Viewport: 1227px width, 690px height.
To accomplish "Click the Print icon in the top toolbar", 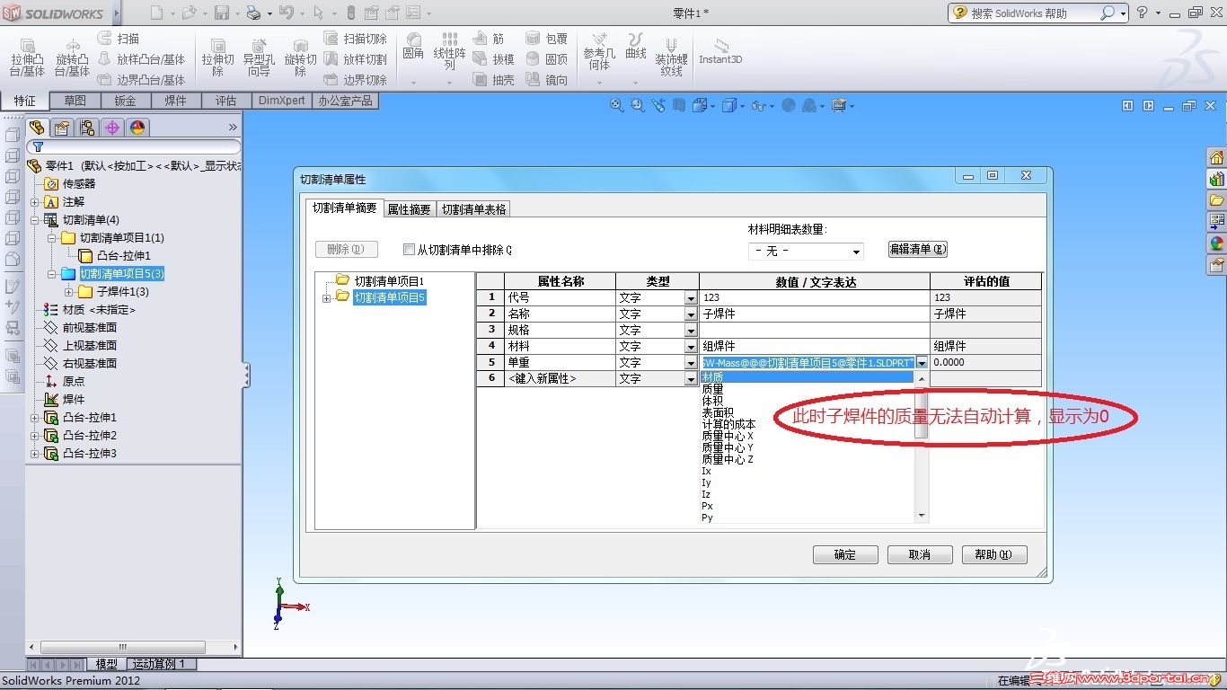I will click(253, 13).
